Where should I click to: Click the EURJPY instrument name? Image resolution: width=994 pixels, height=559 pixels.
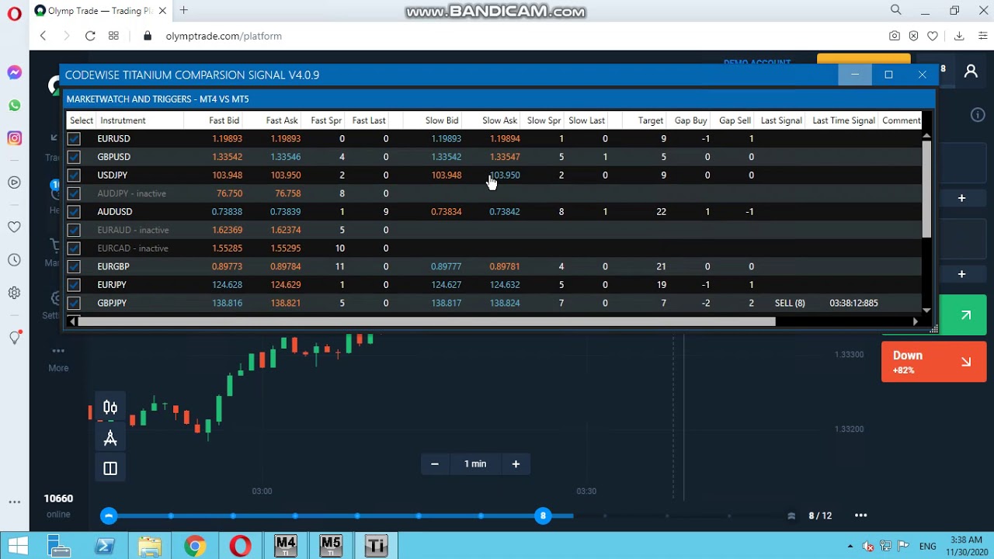(x=112, y=285)
